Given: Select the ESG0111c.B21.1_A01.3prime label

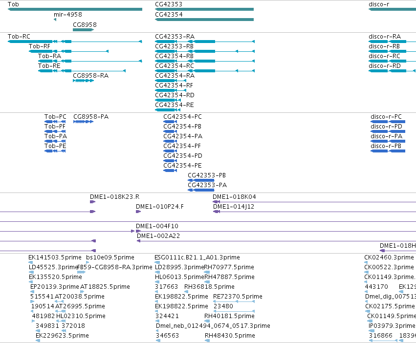Looking at the screenshot, I should [197, 257].
